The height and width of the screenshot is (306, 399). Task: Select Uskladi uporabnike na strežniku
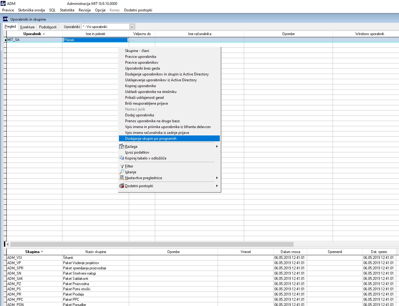pyautogui.click(x=169, y=92)
